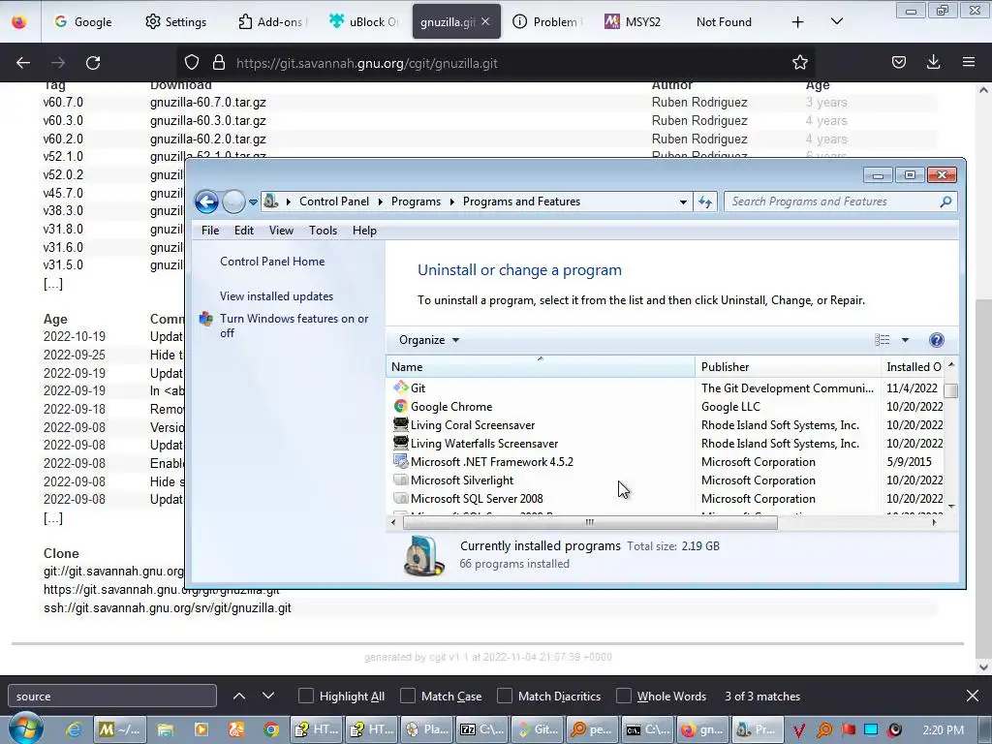Screen dimensions: 992x744
Task: Expand the list all tabs chevron
Action: 836,21
